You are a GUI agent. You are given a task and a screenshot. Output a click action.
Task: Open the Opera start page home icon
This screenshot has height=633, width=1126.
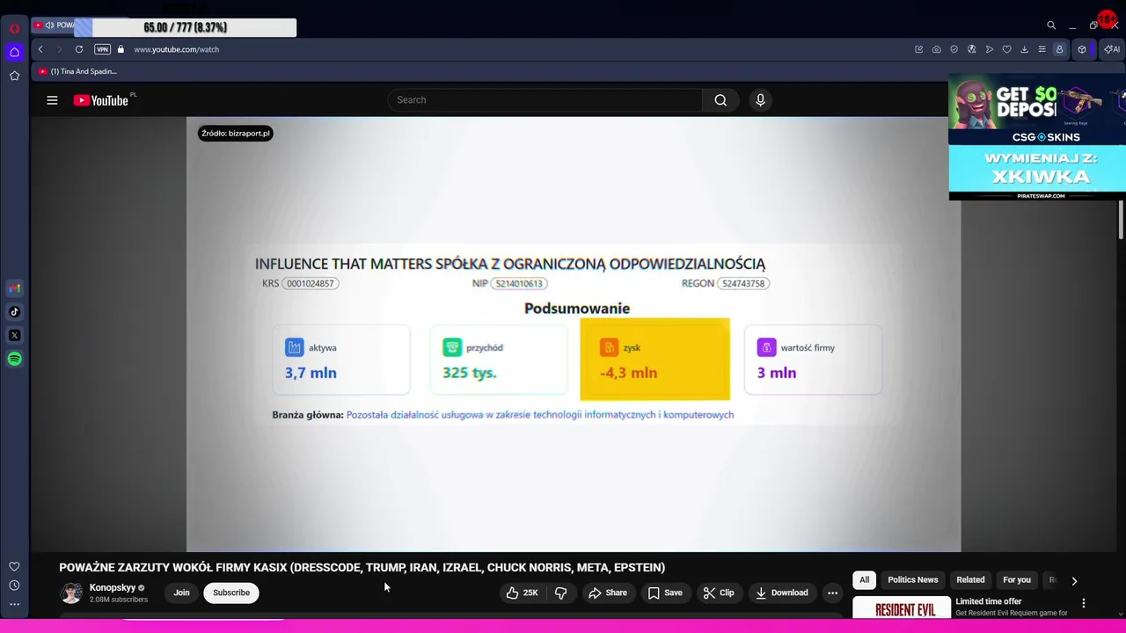[x=14, y=52]
